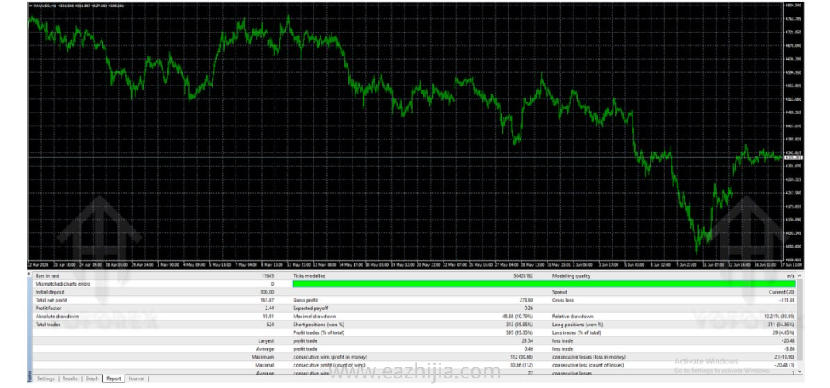Select the 'Gross profit' label

pos(305,300)
